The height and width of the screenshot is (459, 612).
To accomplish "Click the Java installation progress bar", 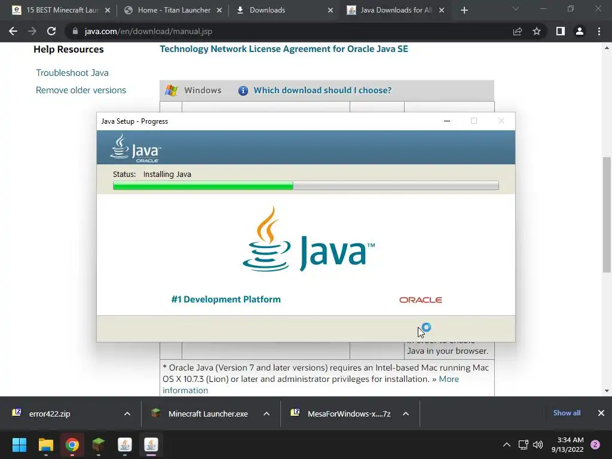I will pyautogui.click(x=305, y=185).
